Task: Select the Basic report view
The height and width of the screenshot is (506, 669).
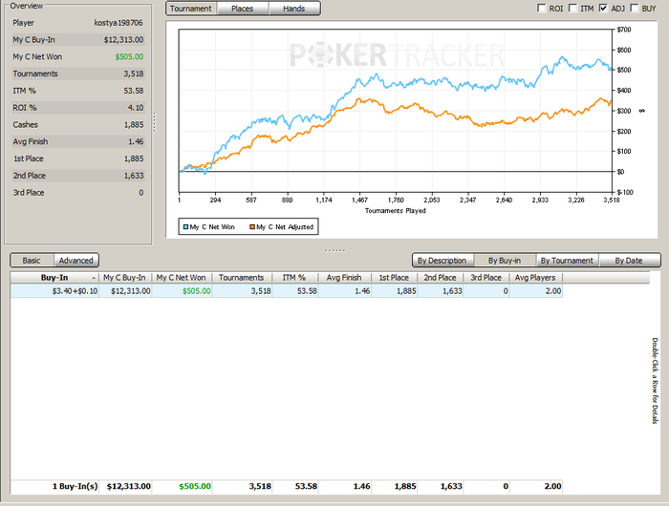Action: point(32,261)
